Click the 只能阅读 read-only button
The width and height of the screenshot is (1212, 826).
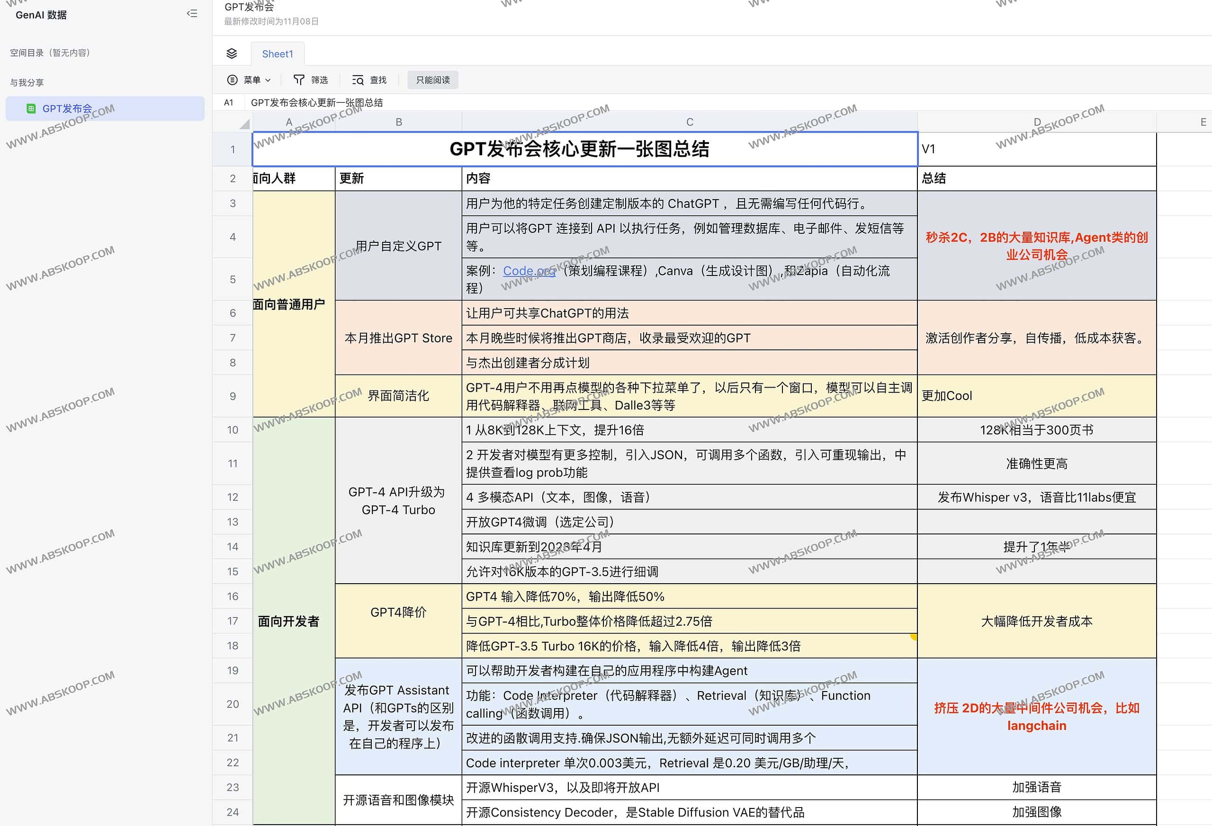click(x=432, y=80)
